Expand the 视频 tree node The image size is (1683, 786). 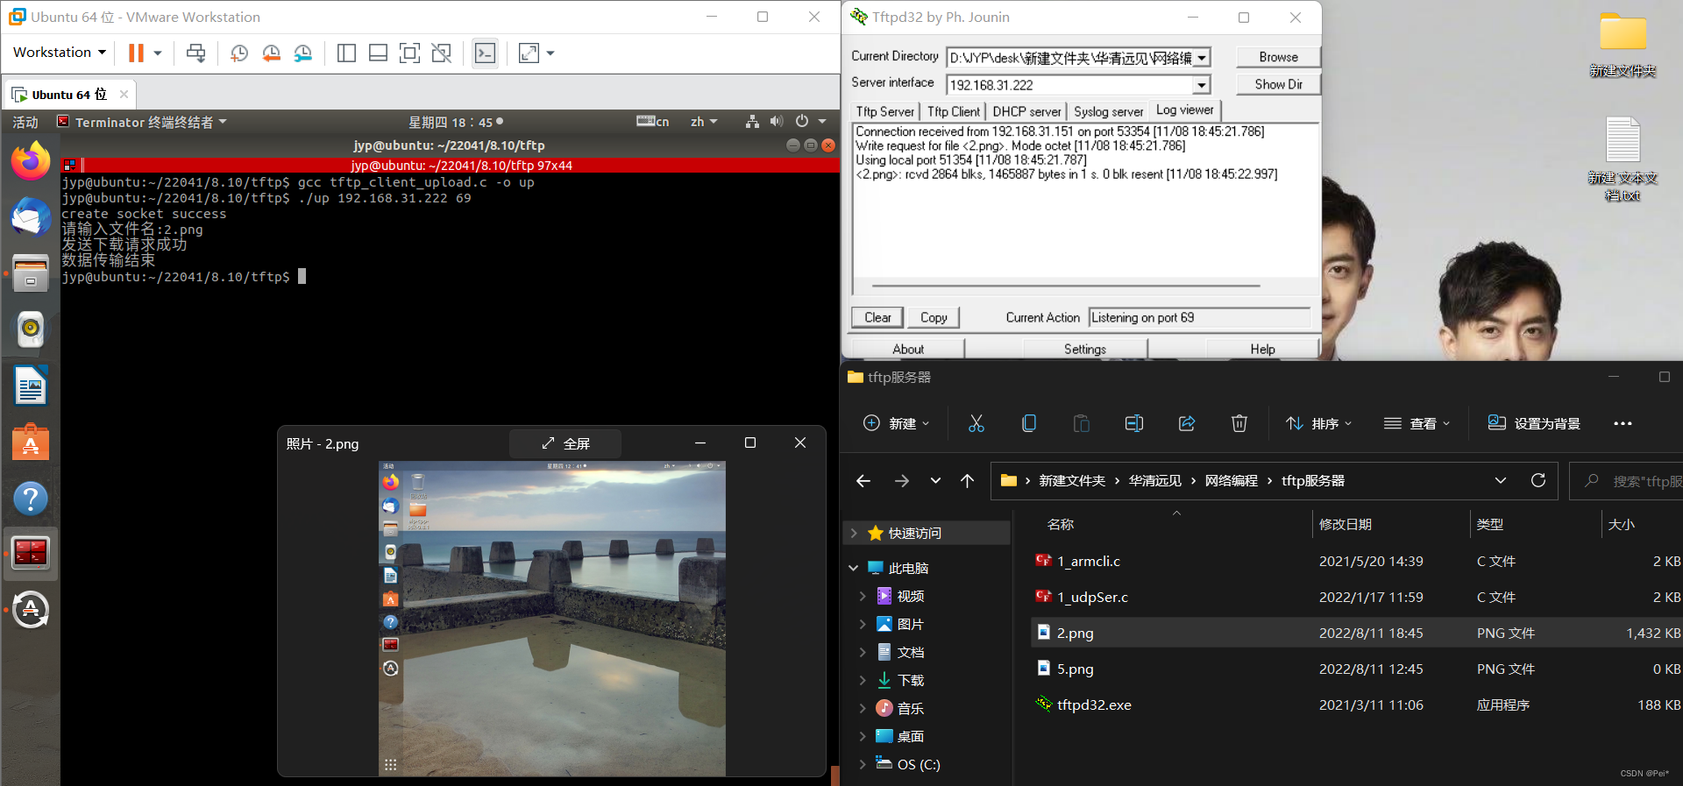pos(863,596)
